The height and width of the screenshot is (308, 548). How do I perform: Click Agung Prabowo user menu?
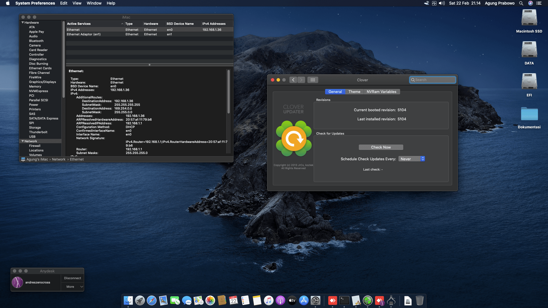(499, 3)
